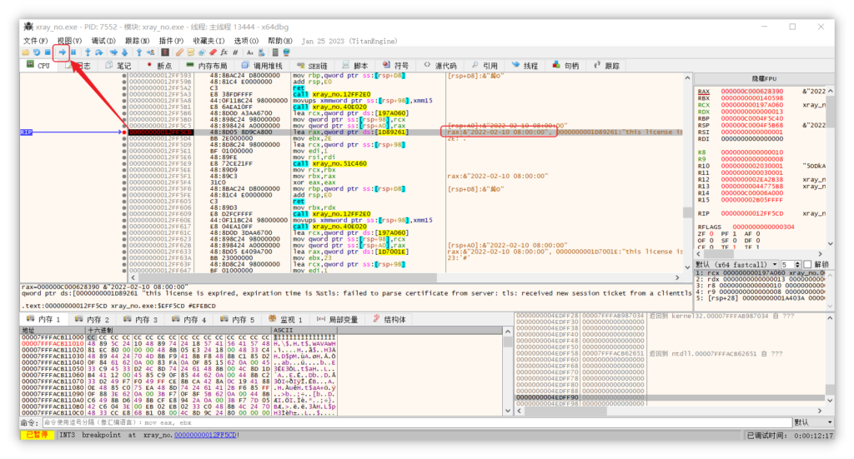The height and width of the screenshot is (459, 854).
Task: Click the Step Over toolbar icon
Action: [99, 52]
